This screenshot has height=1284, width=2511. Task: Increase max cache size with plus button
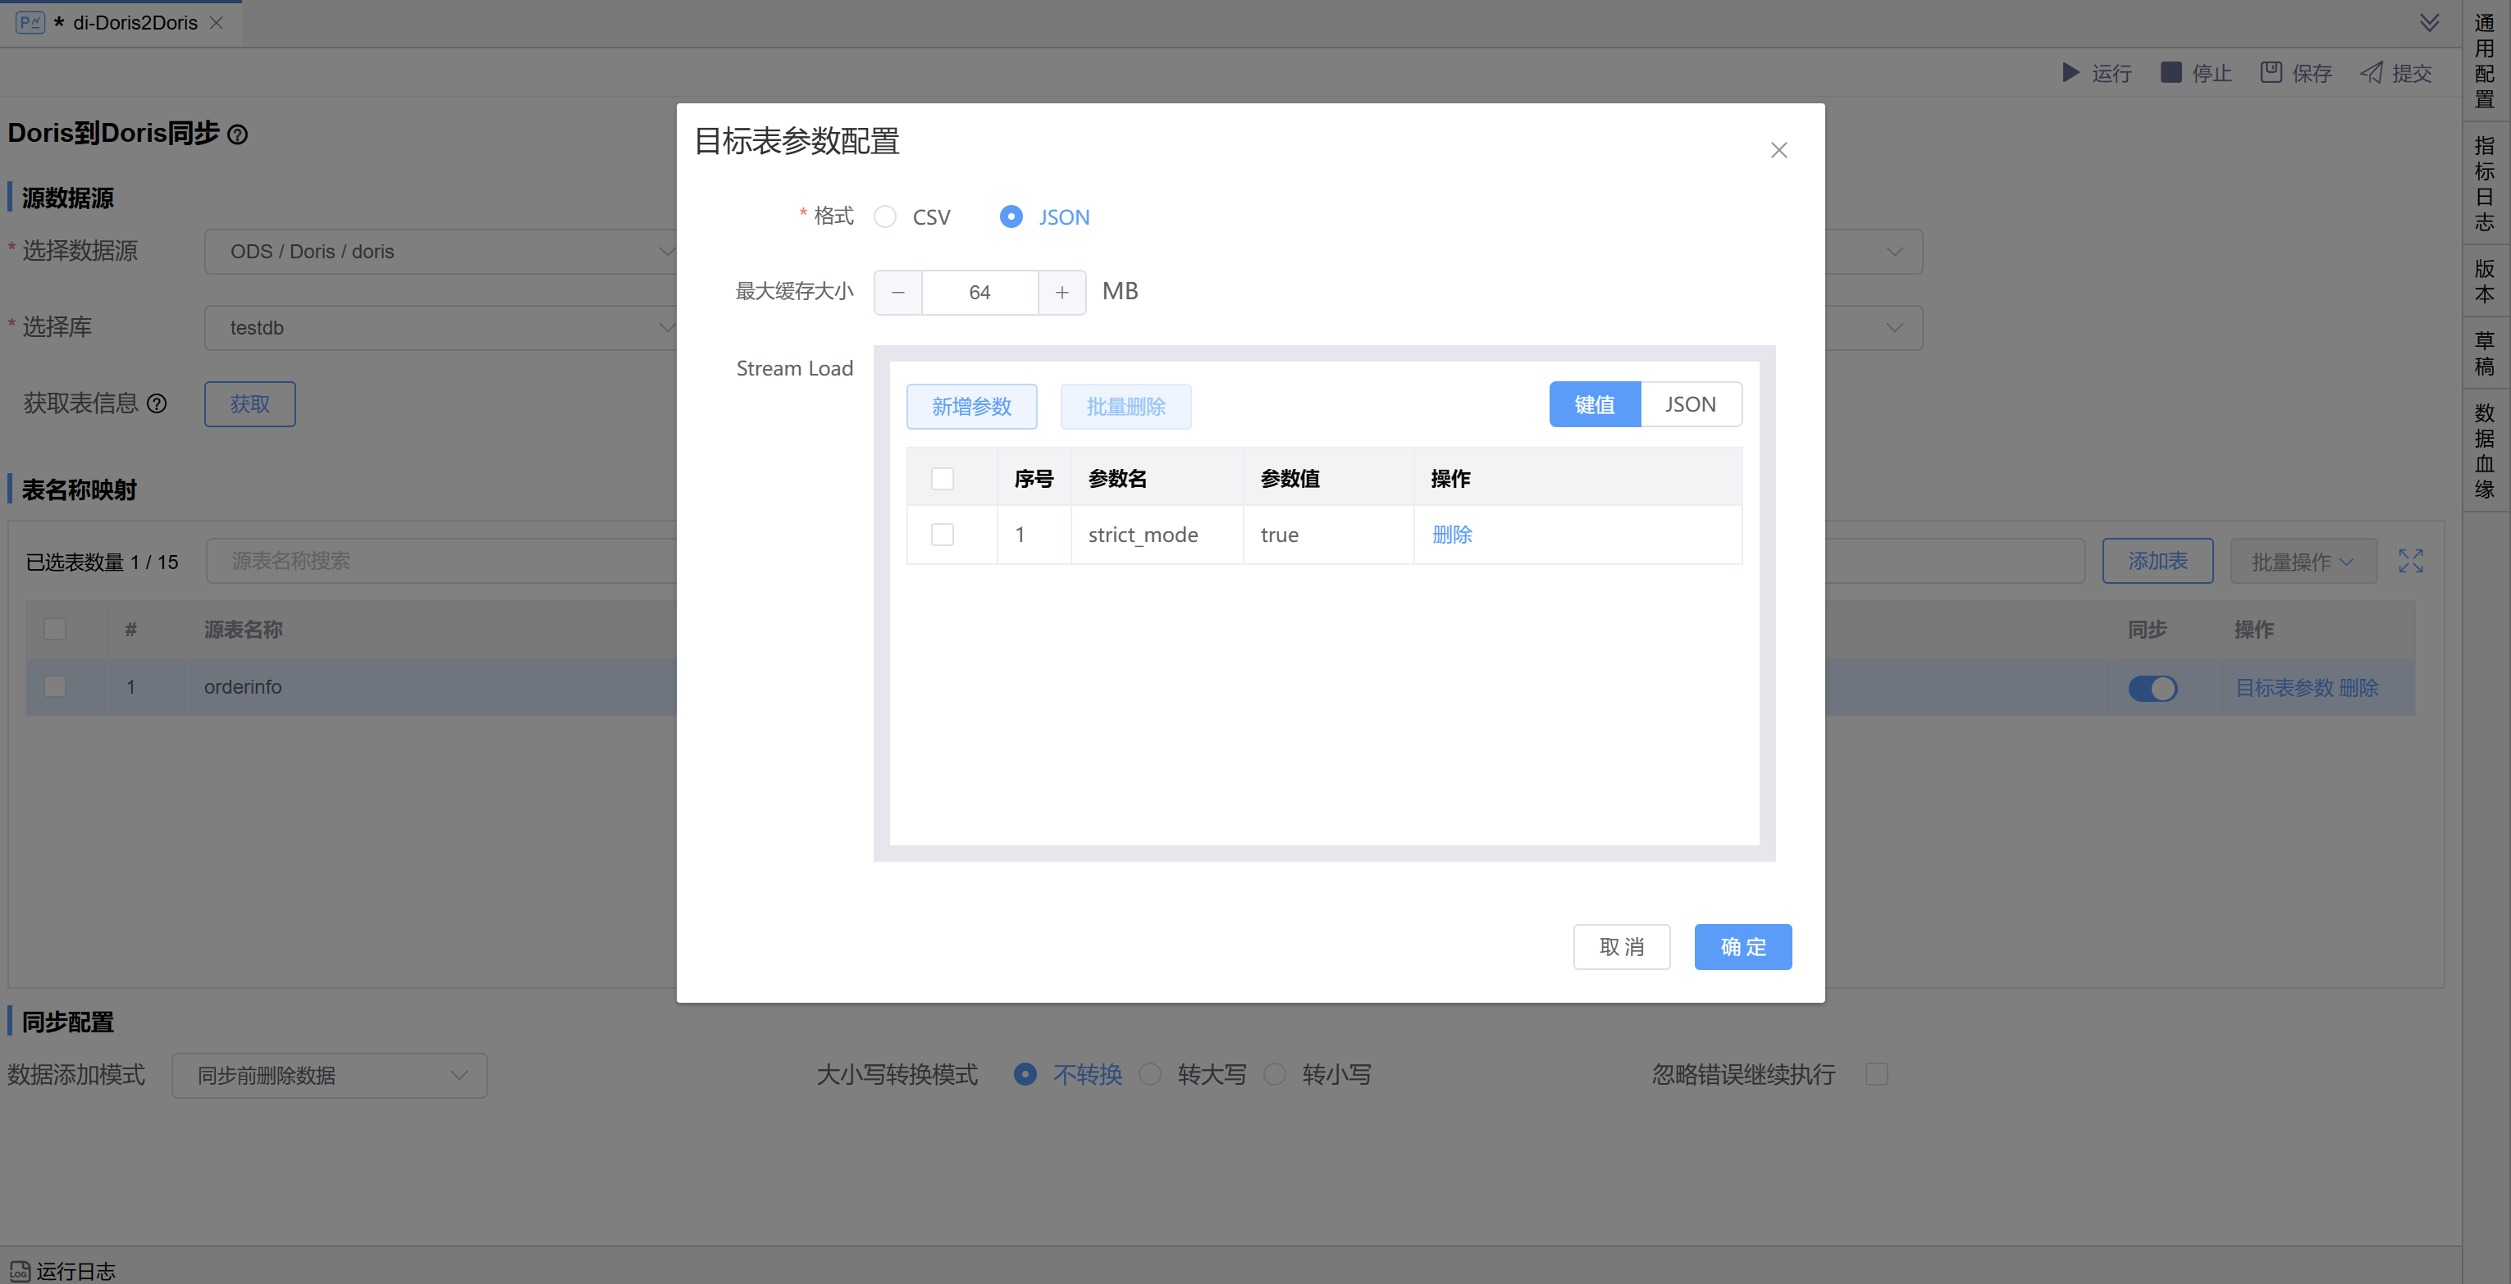(1061, 292)
